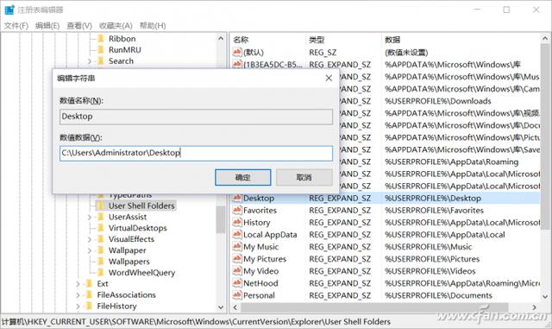552x329 pixels.
Task: Click the History registry value icon
Action: pyautogui.click(x=237, y=222)
